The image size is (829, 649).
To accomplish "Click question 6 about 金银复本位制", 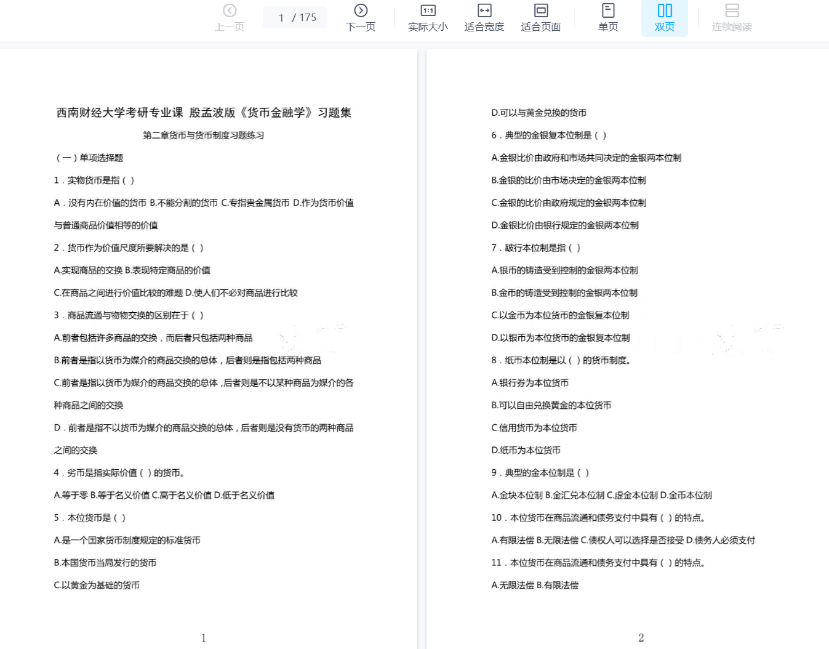I will coord(548,135).
